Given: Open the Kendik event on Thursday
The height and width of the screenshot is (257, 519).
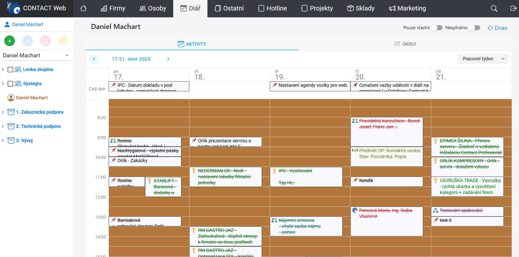Looking at the screenshot, I should pos(386,181).
